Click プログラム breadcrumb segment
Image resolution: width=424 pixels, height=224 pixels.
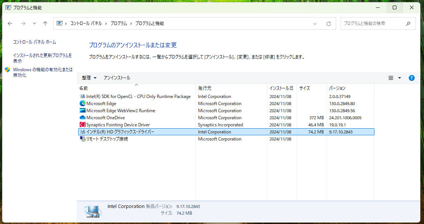click(x=118, y=23)
